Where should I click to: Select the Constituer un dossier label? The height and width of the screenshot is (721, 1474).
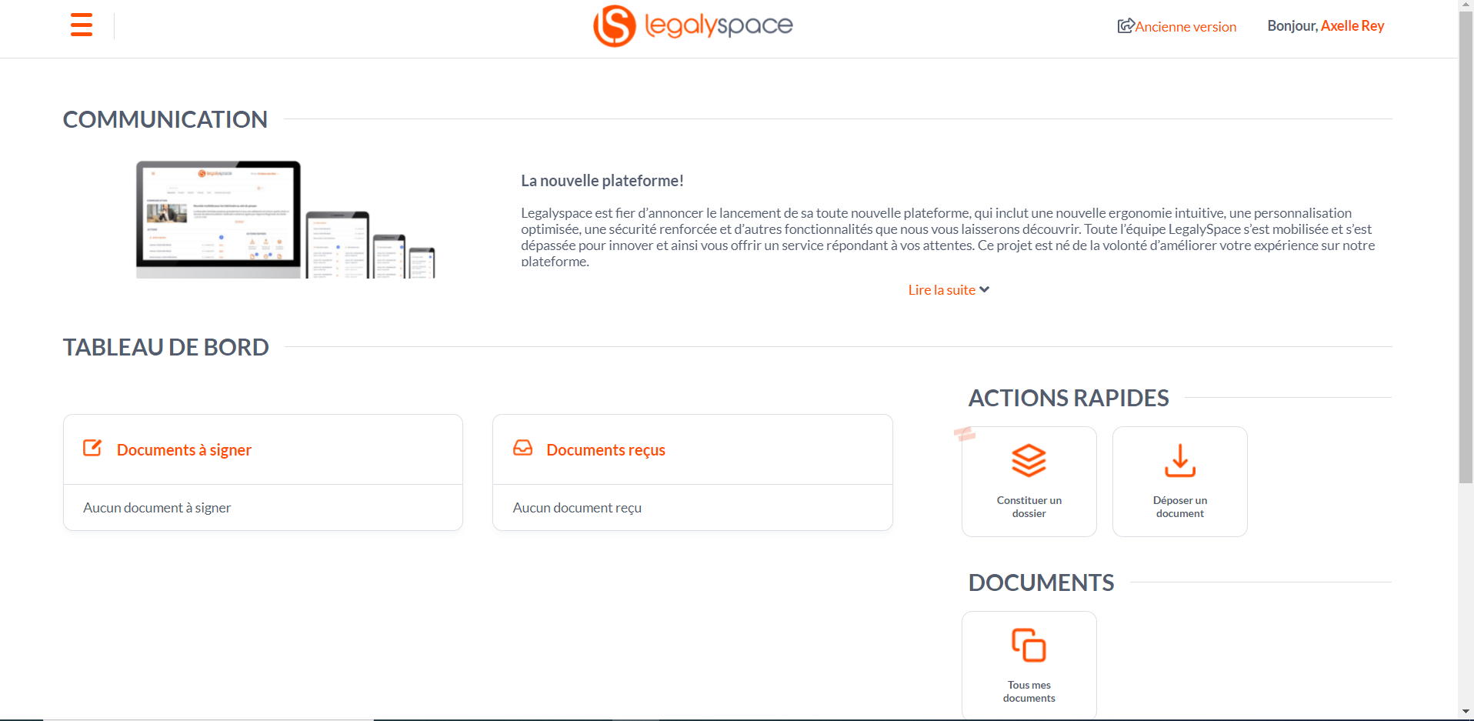1029,507
